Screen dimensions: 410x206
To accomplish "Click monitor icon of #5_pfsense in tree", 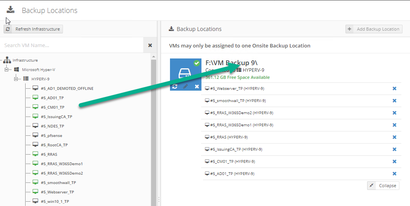I will click(35, 135).
